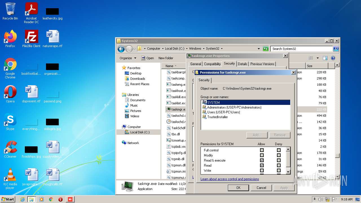Select javaprogra... document on desktop
This screenshot has height=203, width=361.
[31, 177]
